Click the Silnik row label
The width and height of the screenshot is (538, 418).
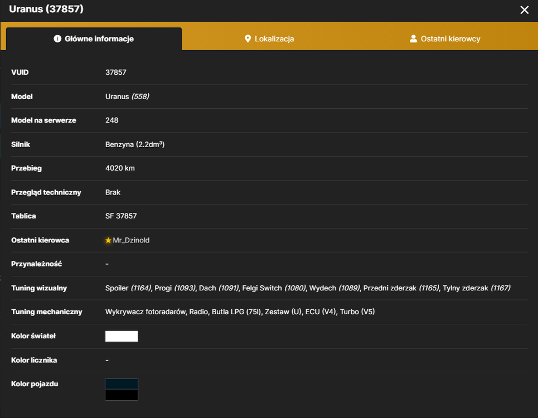21,144
